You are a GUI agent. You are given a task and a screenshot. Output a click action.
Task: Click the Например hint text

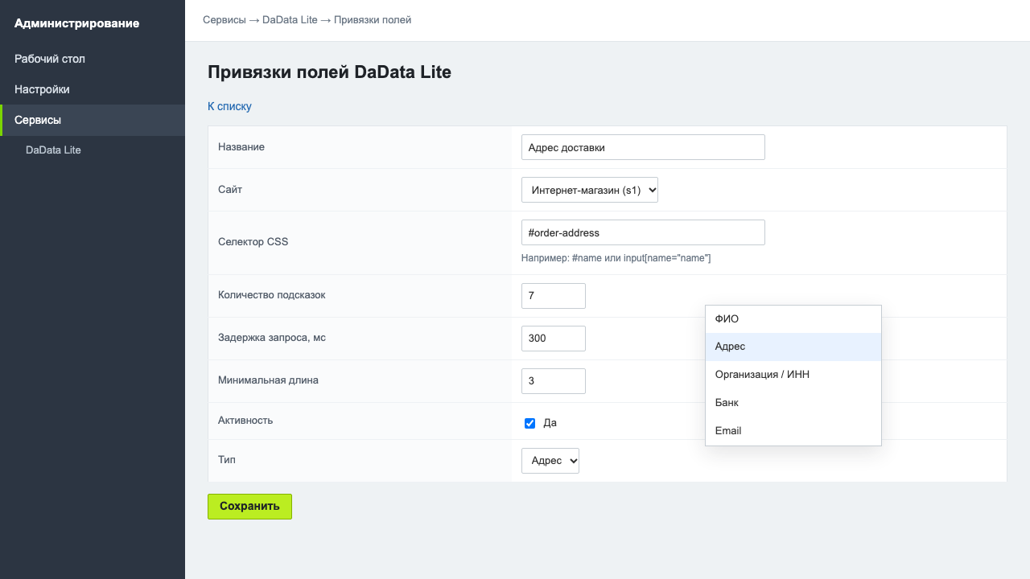(x=616, y=258)
